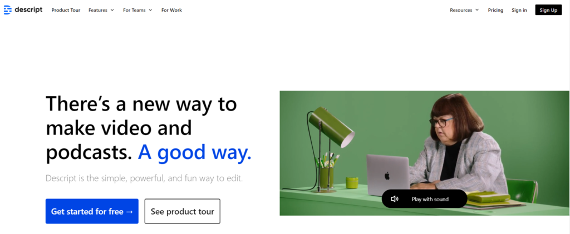Screen dimensions: 570x234
Task: Click the Descript logo icon
Action: tap(8, 10)
